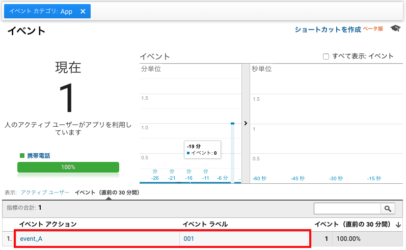Click the -45 秒 axis label

[x=298, y=179]
